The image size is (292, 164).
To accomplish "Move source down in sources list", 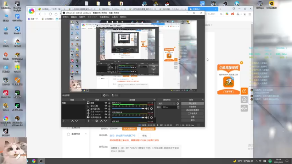I will click(x=105, y=121).
